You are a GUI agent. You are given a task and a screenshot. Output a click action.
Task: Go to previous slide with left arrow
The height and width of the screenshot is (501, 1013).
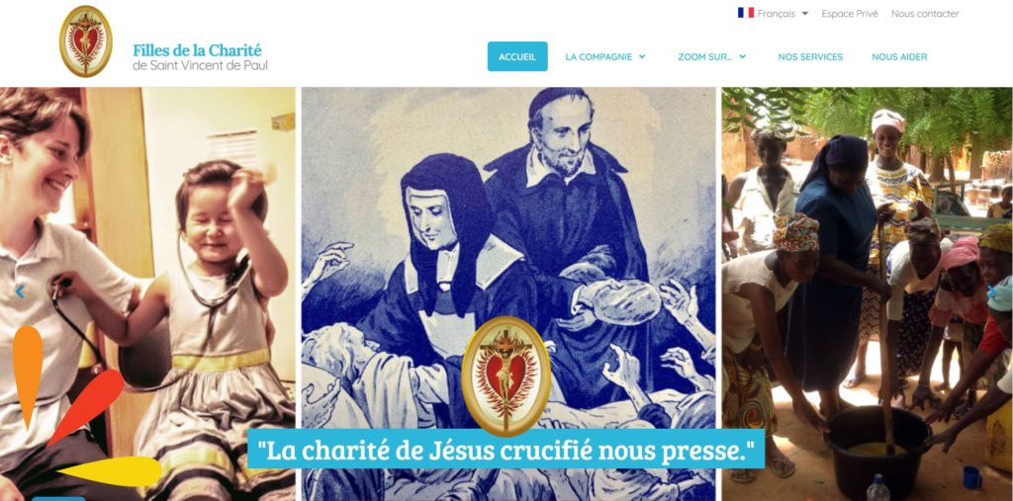point(20,292)
